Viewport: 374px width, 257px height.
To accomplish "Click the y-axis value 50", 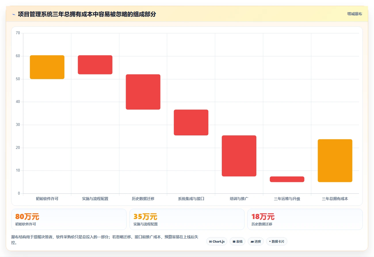I will click(18, 79).
